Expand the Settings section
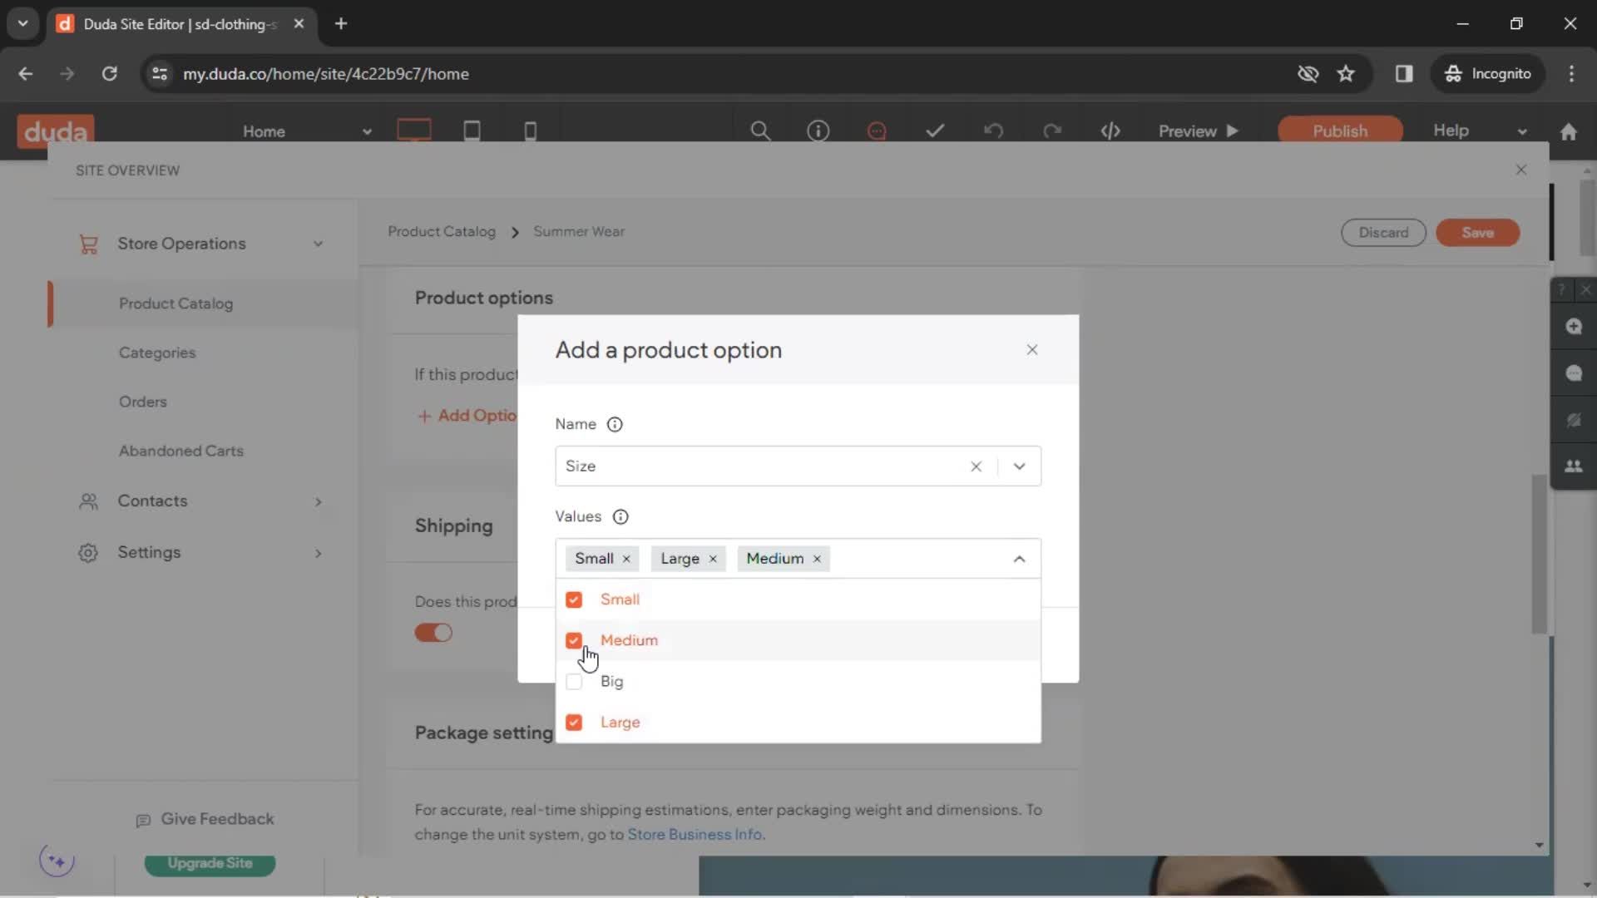The width and height of the screenshot is (1597, 898). point(318,553)
